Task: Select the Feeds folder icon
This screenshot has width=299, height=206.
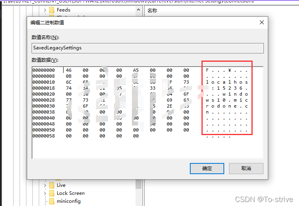Action: point(52,10)
